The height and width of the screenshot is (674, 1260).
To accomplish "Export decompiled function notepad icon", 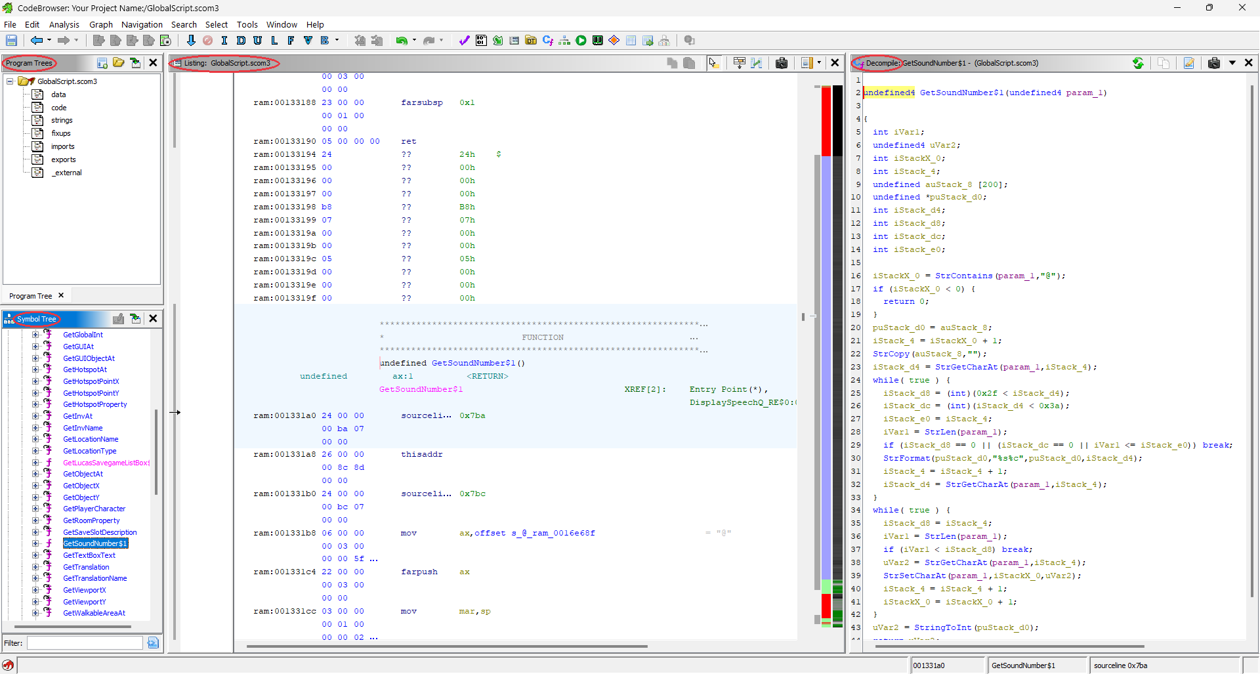I will (x=1188, y=63).
